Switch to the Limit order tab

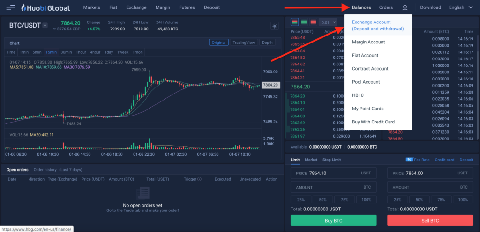coord(295,159)
